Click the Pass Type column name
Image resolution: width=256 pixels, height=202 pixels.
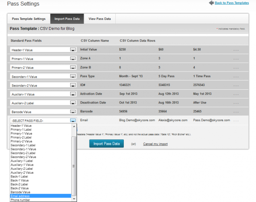coord(87,76)
